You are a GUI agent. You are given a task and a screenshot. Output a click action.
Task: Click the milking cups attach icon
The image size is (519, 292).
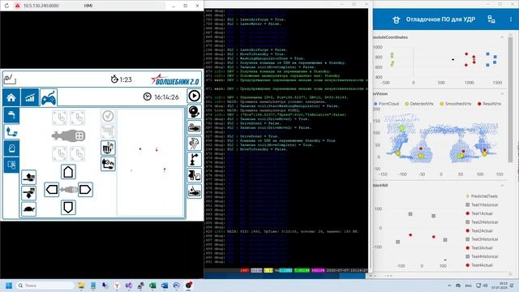tap(108, 148)
